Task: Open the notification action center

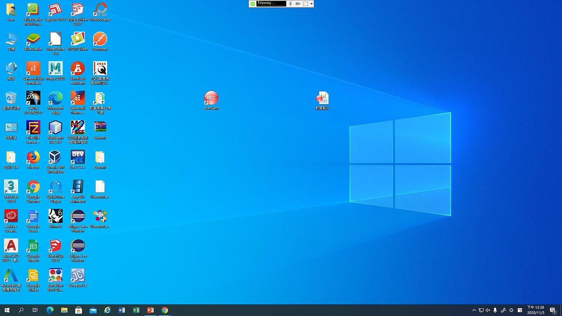Action: (553, 310)
